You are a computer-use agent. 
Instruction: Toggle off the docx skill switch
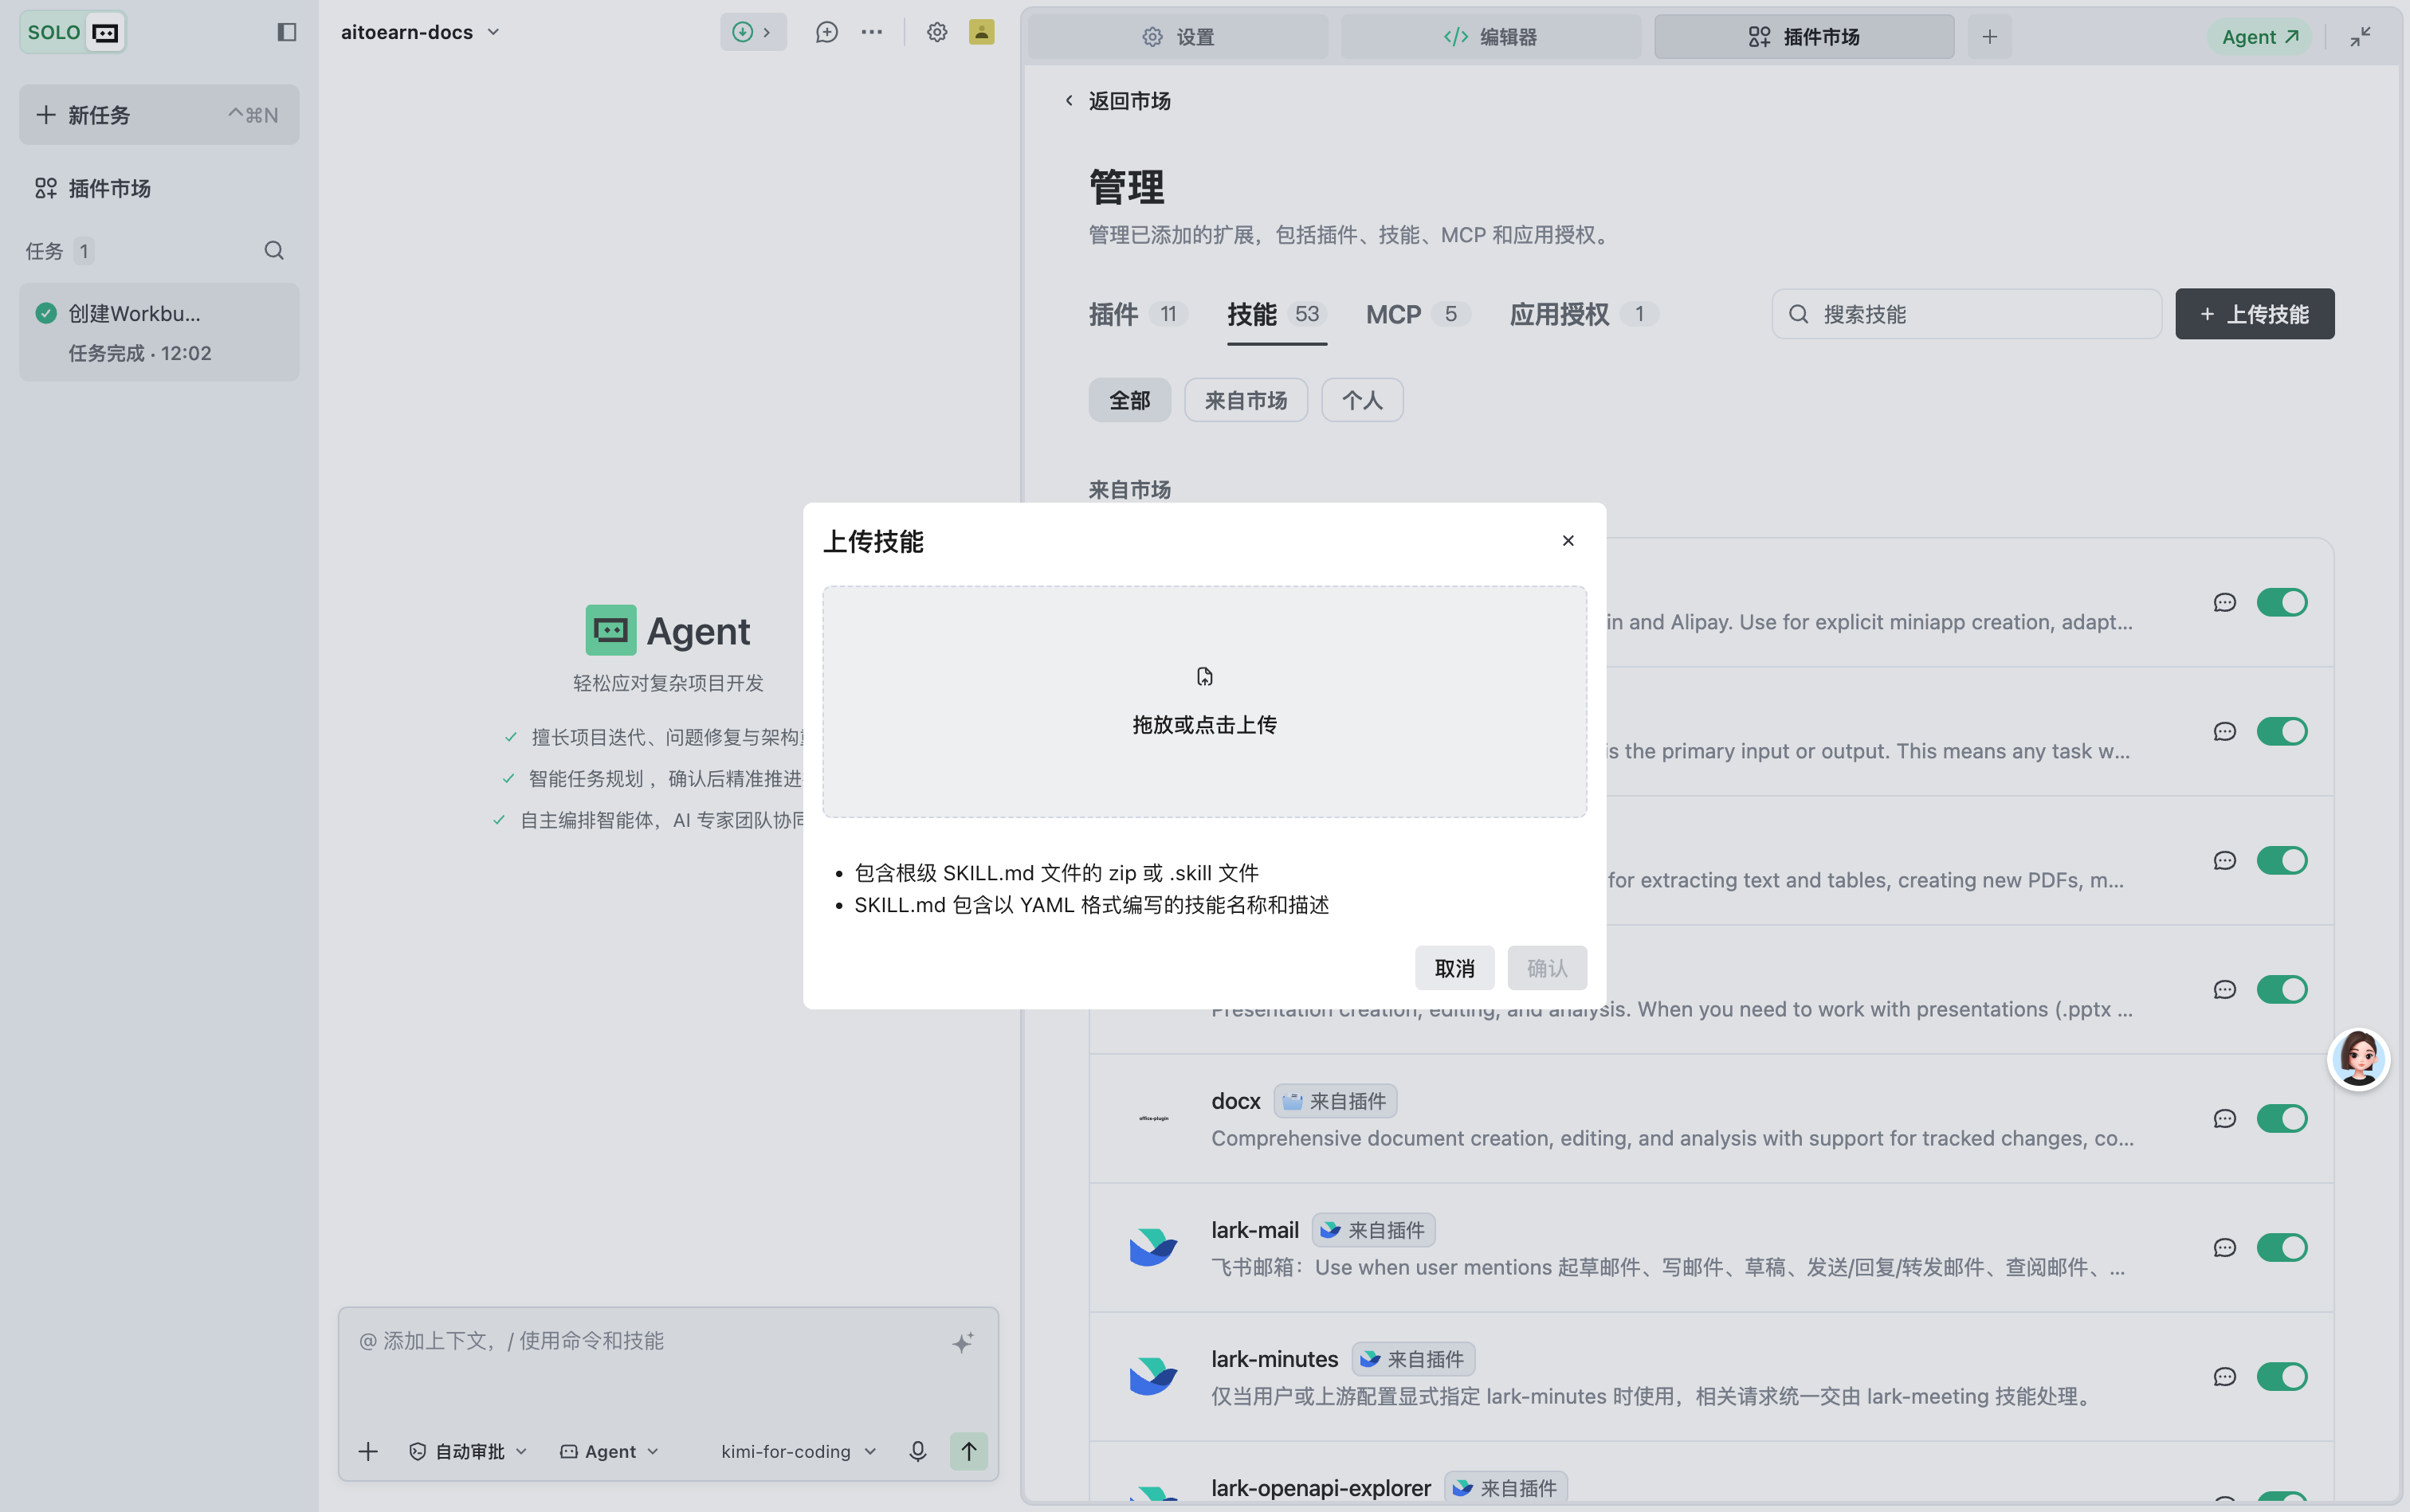click(2282, 1118)
